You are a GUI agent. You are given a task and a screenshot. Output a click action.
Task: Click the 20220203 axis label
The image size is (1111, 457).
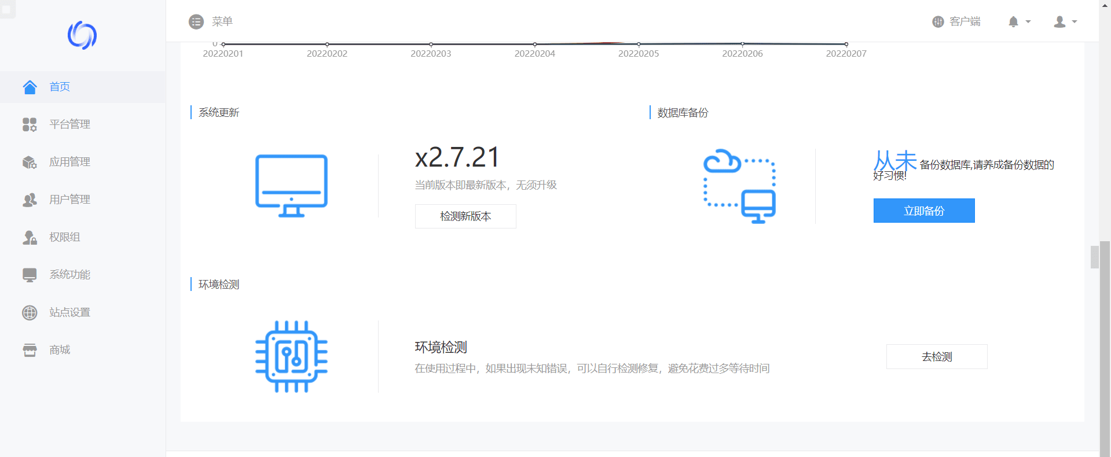click(x=431, y=54)
